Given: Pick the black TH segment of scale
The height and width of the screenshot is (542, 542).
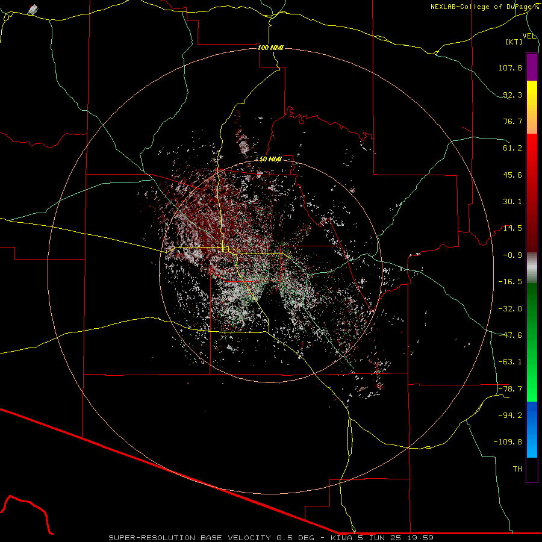Looking at the screenshot, I should [x=532, y=469].
